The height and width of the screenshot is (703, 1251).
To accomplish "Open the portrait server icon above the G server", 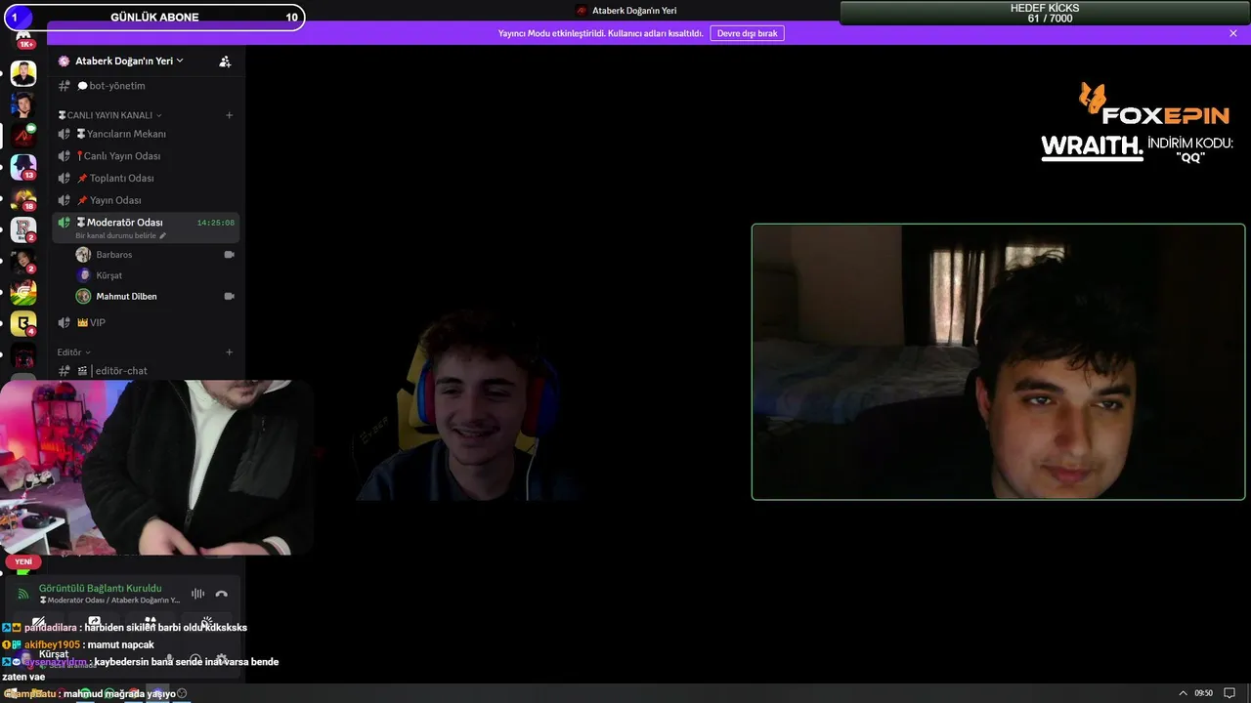I will [23, 261].
